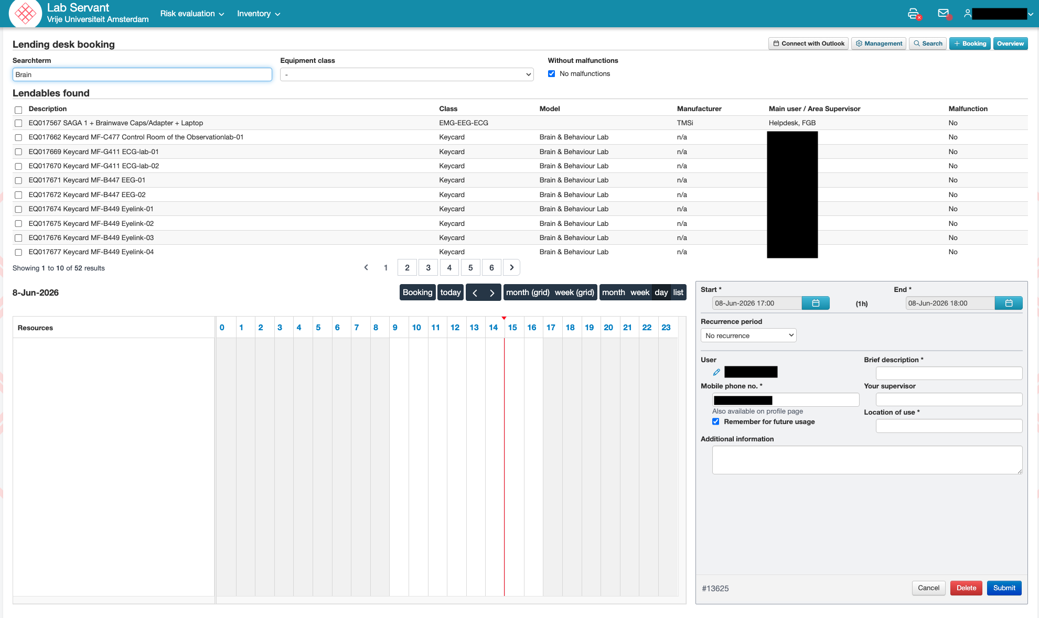The width and height of the screenshot is (1039, 618).
Task: Open the Inventory menu
Action: point(259,14)
